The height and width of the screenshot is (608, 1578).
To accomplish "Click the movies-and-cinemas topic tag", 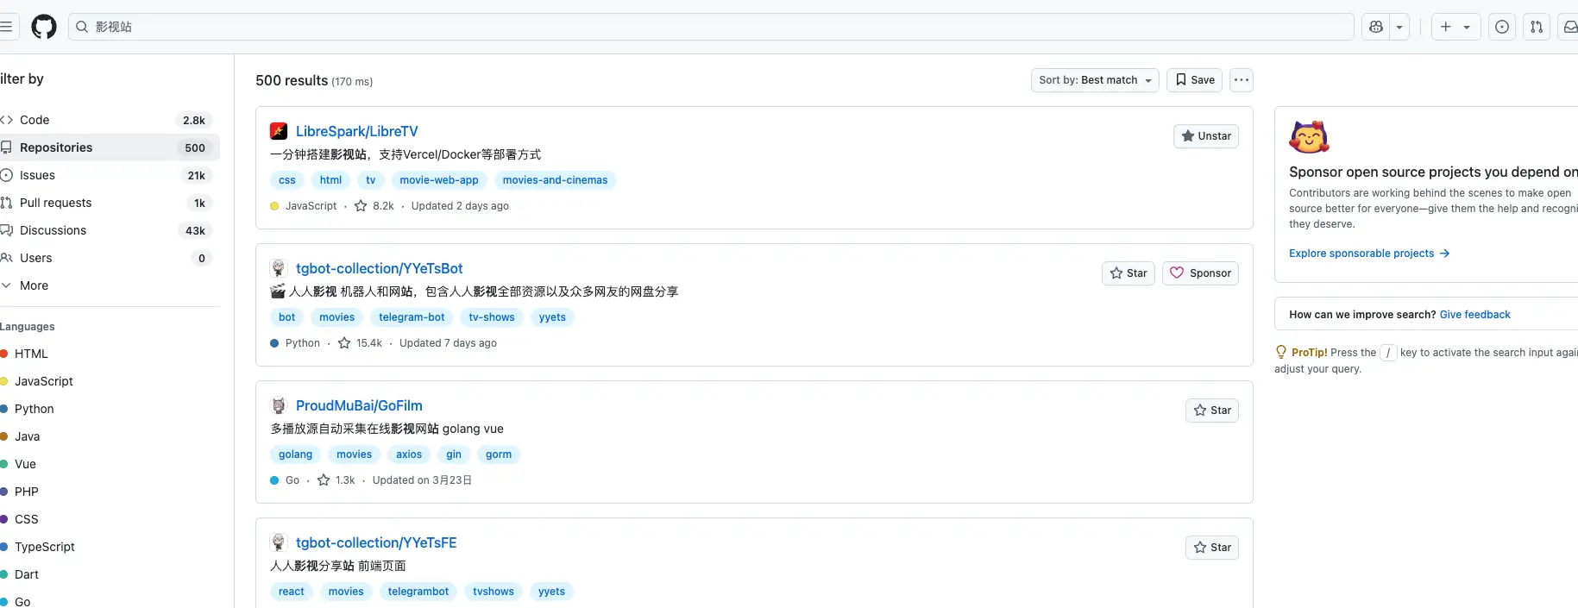I will click(555, 180).
